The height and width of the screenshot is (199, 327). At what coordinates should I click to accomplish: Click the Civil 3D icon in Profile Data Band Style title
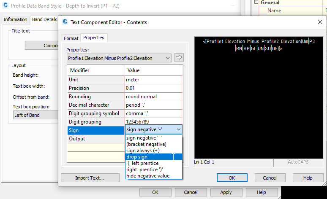click(5, 5)
